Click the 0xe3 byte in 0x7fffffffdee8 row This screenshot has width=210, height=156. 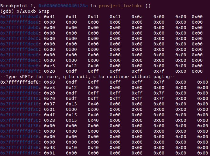[x=49, y=66]
